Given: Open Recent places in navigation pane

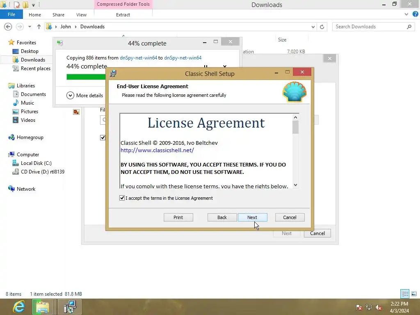Looking at the screenshot, I should [36, 68].
